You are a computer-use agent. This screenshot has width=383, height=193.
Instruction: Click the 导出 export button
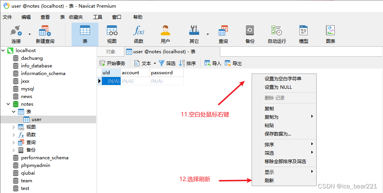click(233, 64)
